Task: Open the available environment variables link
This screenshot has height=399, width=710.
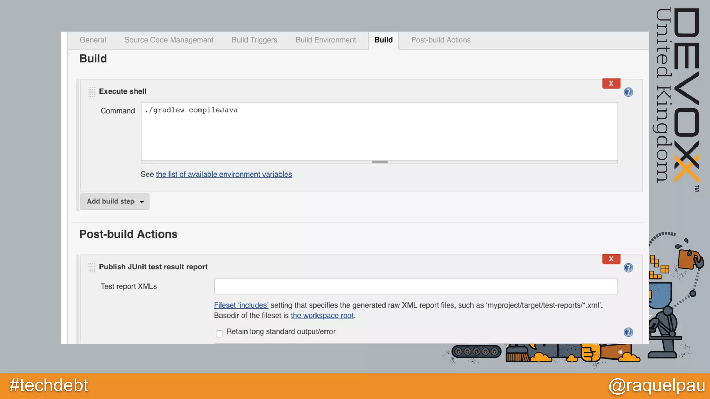Action: point(224,175)
